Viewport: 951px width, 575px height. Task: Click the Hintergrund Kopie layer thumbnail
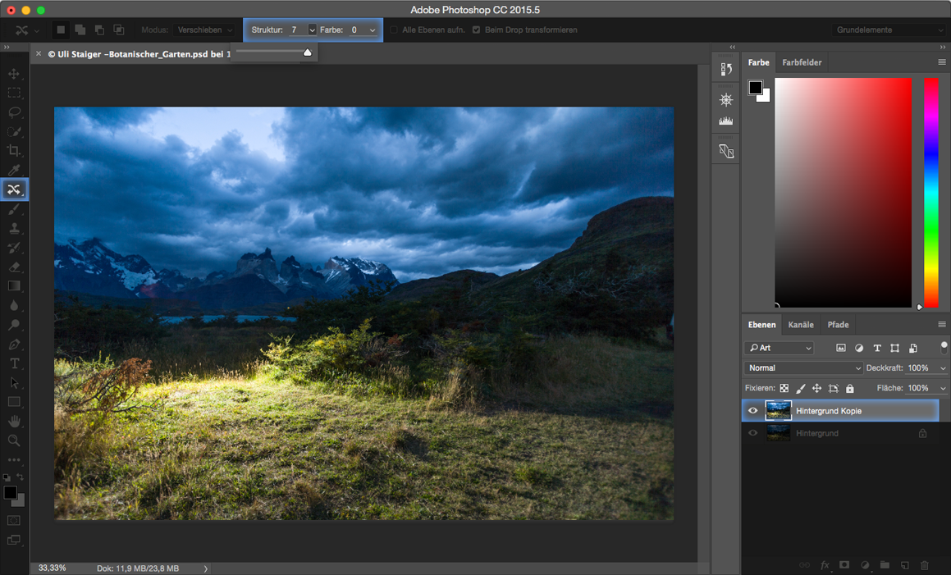778,411
